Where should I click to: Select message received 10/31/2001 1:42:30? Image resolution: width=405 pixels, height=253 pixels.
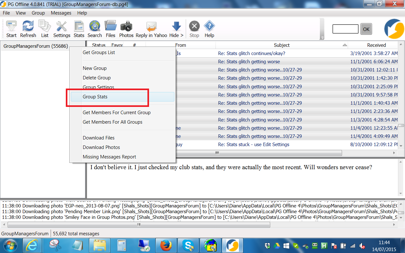pyautogui.click(x=374, y=78)
